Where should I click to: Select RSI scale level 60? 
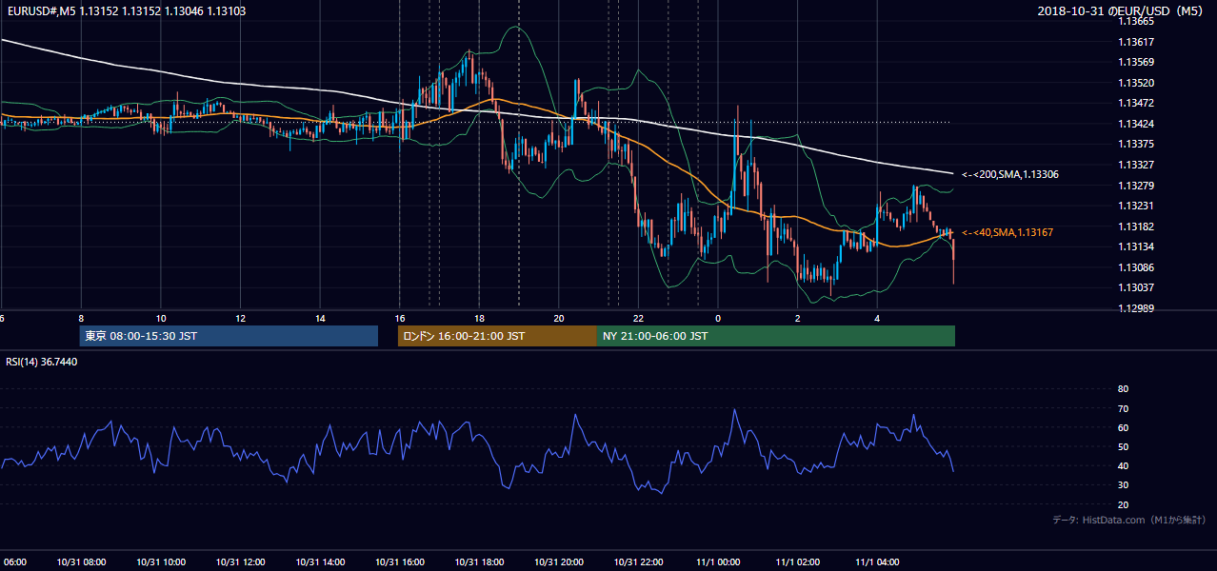tap(1123, 427)
